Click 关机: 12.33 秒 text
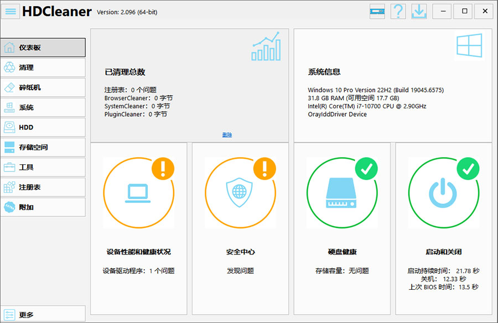 coord(444,279)
